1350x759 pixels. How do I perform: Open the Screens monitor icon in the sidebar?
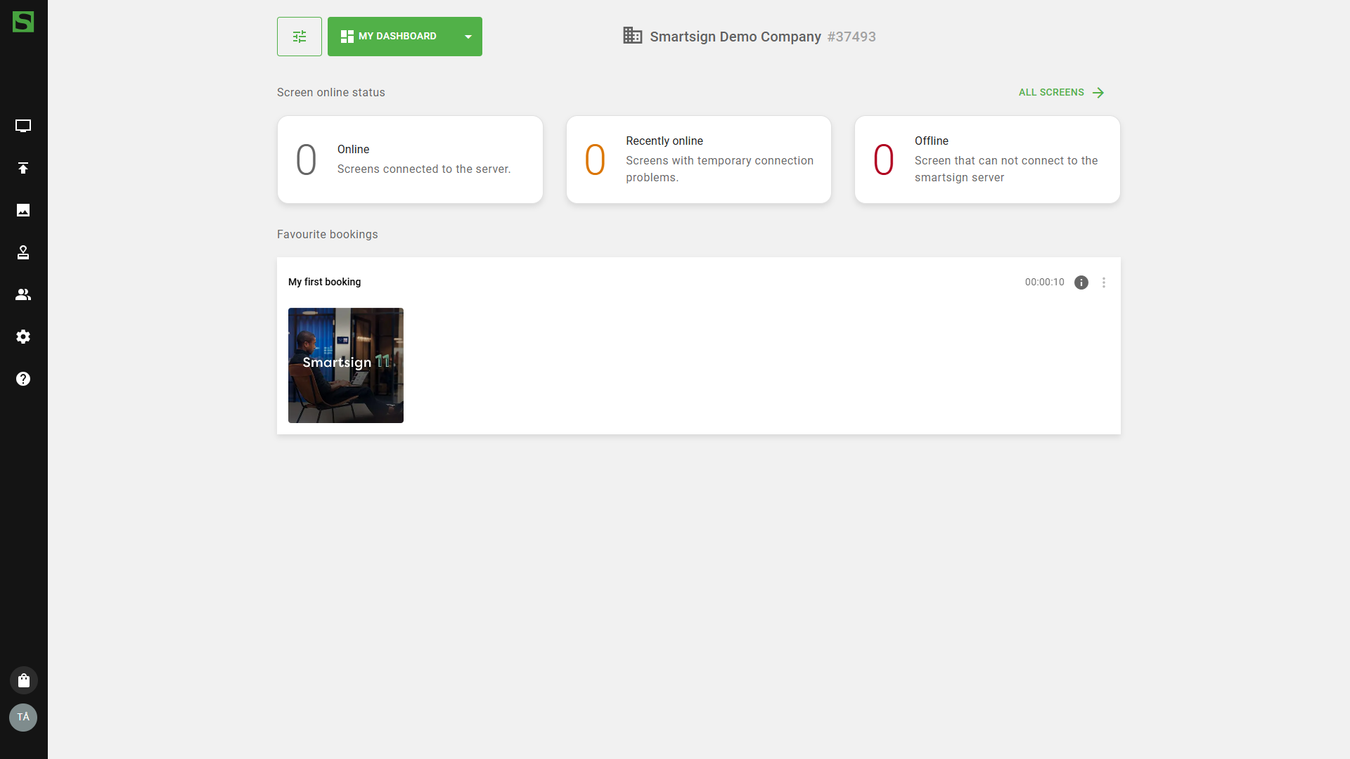(23, 126)
